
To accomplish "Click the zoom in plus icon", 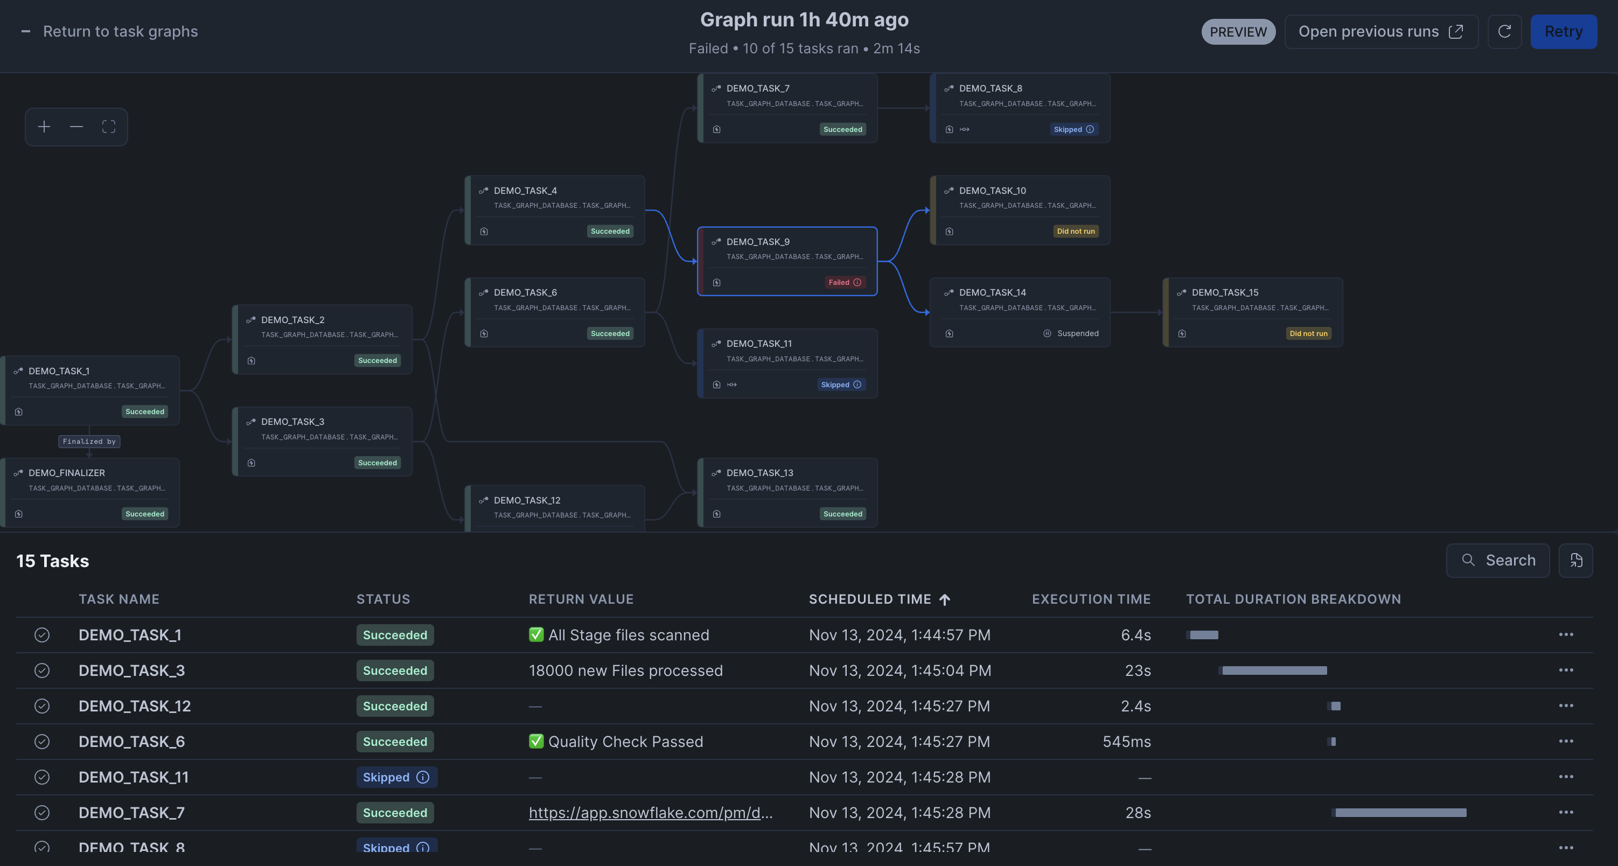I will coord(44,127).
